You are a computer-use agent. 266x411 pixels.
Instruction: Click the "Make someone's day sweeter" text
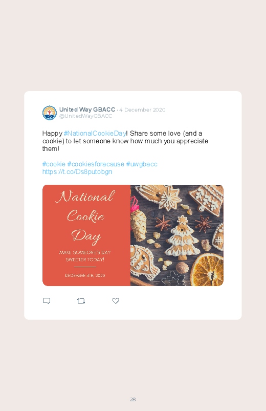click(85, 256)
